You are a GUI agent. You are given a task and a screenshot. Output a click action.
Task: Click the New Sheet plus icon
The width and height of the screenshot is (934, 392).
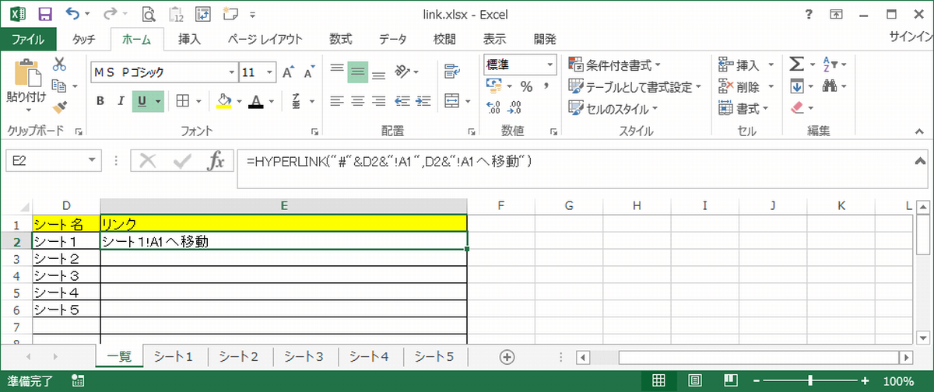[x=507, y=356]
